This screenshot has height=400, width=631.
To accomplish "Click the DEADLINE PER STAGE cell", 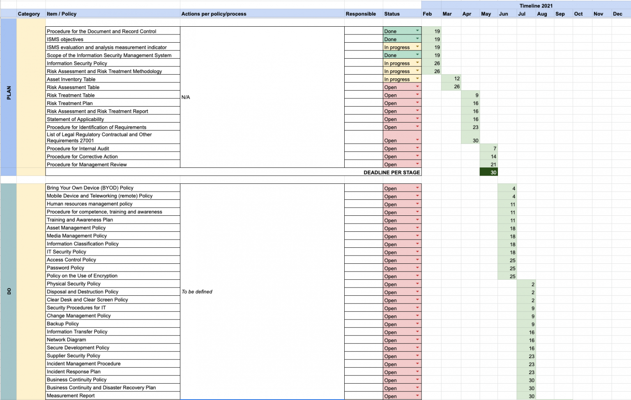I will point(391,172).
